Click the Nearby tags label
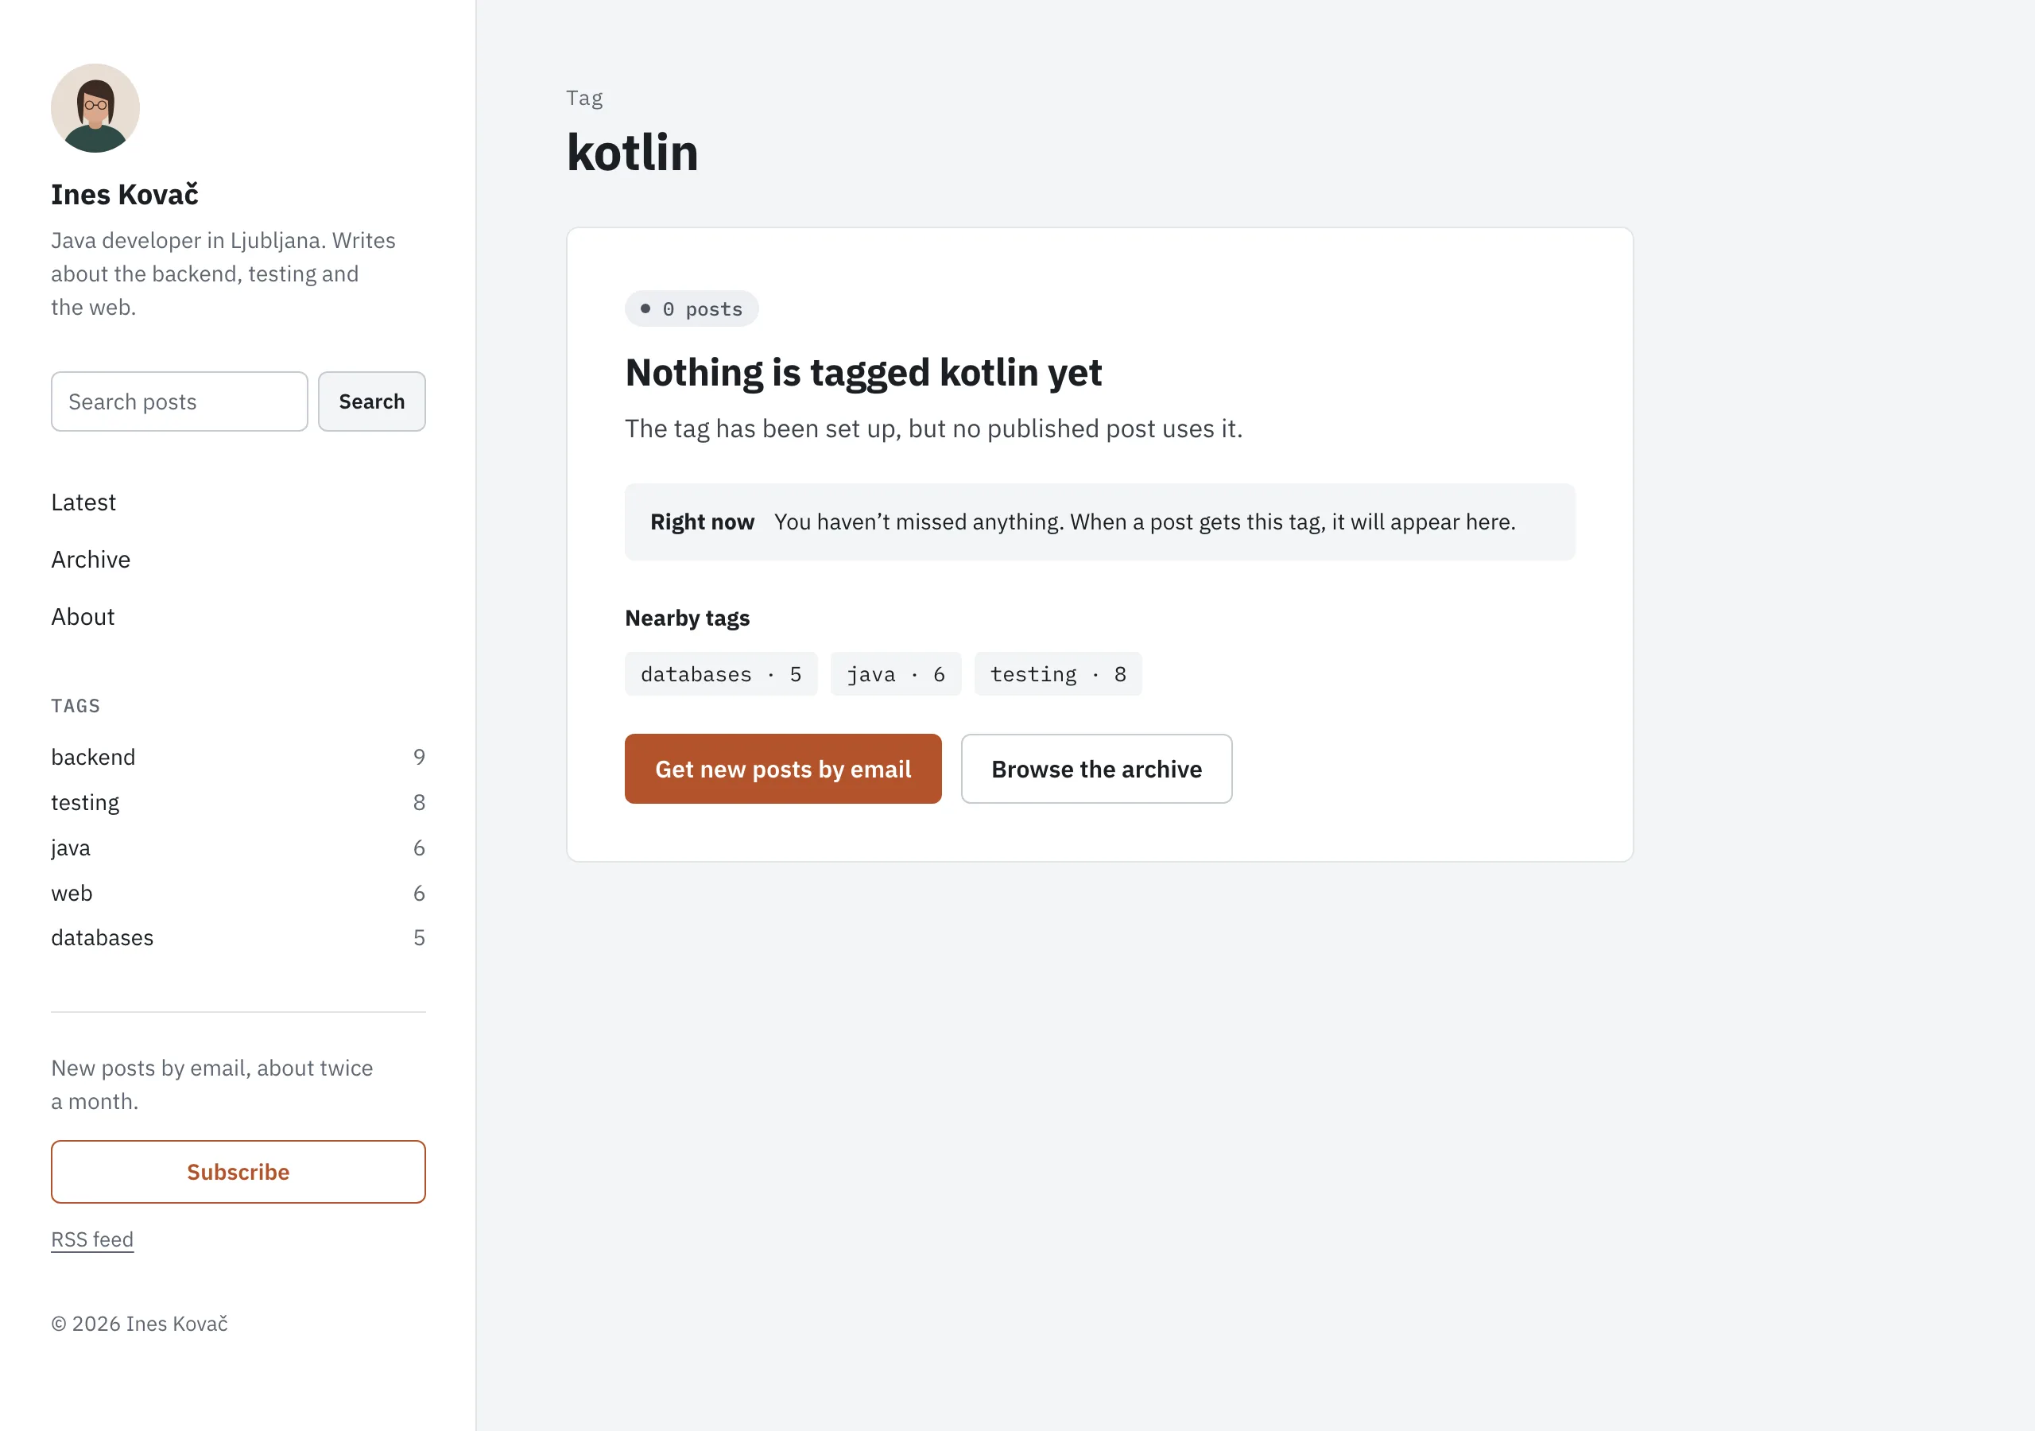Screen dimensions: 2035x1431 [687, 618]
